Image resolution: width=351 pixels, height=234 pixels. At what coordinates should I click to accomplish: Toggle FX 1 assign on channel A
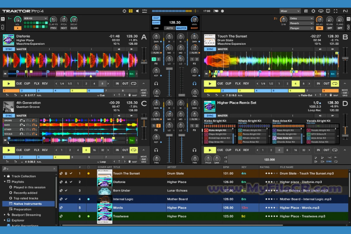point(154,59)
